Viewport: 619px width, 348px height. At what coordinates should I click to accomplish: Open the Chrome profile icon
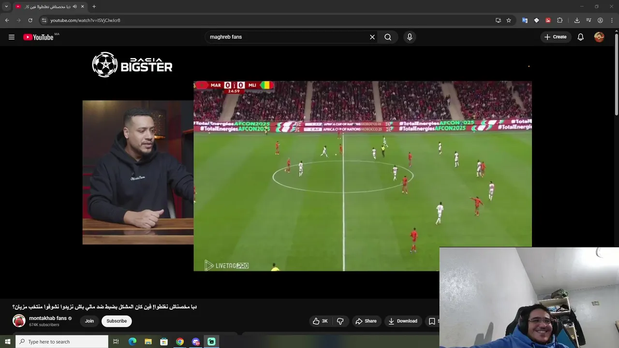pos(600,20)
